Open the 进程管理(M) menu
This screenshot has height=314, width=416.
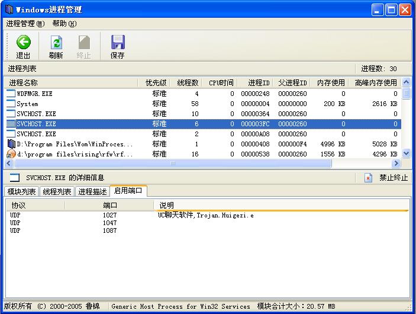point(25,24)
